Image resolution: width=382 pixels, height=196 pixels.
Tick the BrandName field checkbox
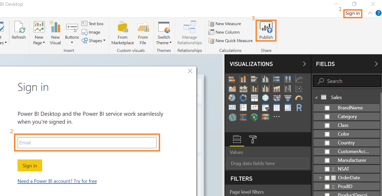tap(327, 108)
